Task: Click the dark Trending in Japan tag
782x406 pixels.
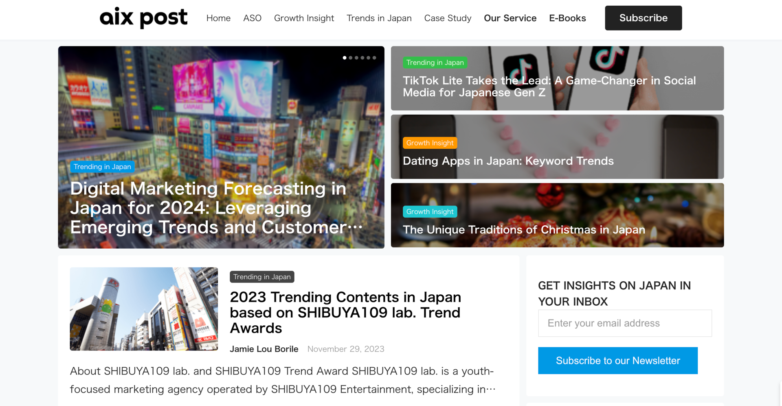Action: pos(262,277)
